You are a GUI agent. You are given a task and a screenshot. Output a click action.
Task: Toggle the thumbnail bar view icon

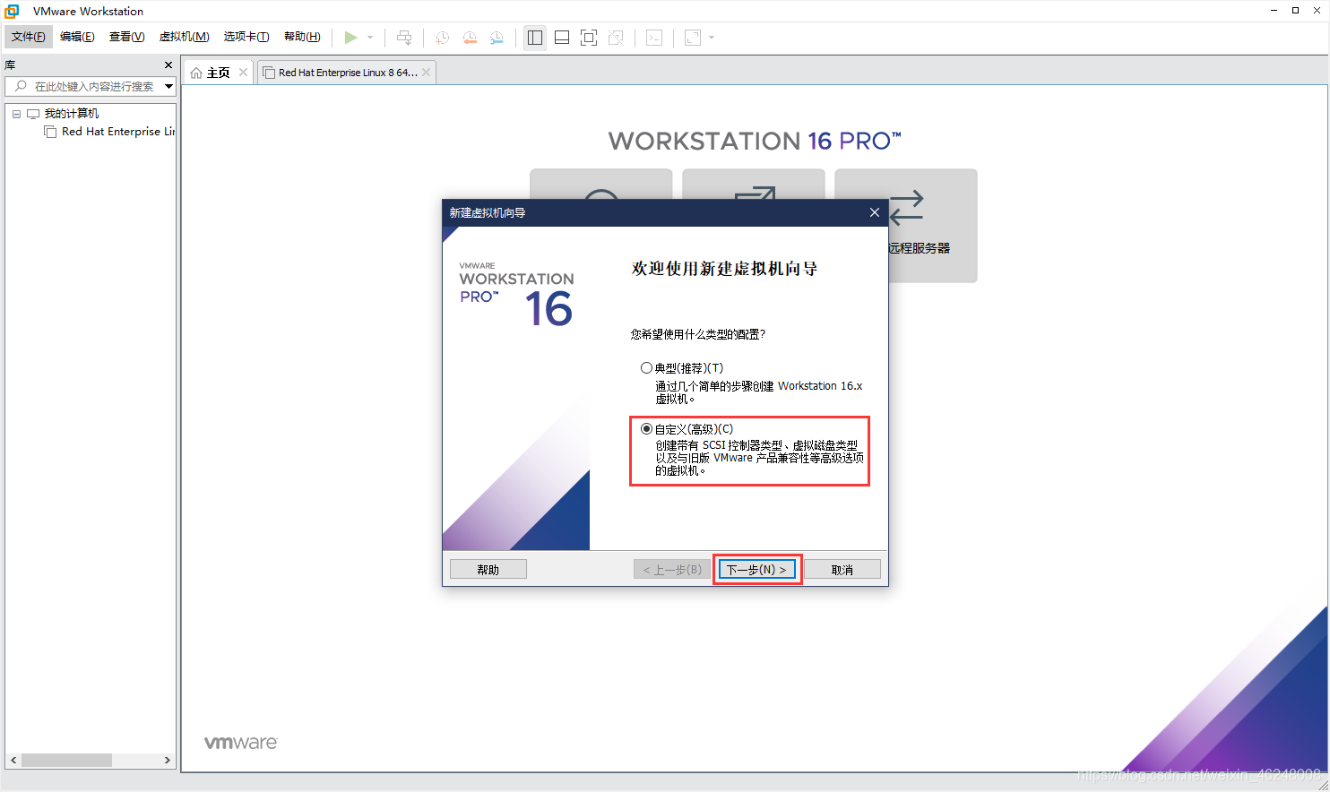click(x=562, y=38)
